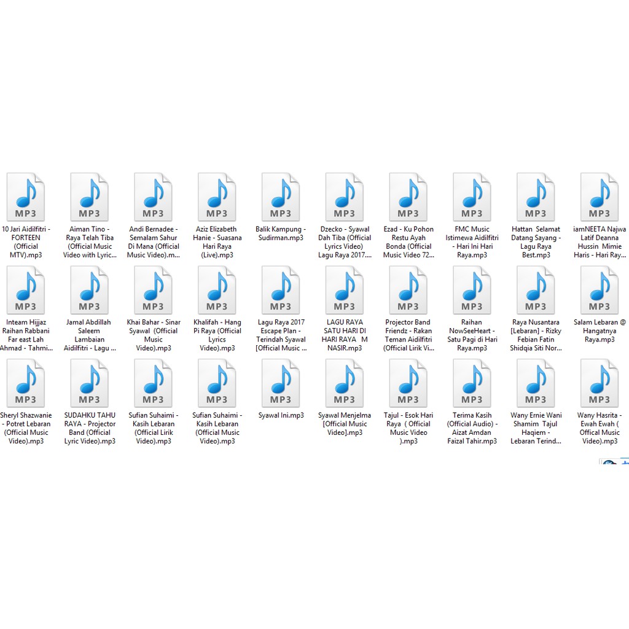Select Andi Bernadee Semalam Sahur Di Mana file
Image resolution: width=629 pixels, height=629 pixels.
153,197
